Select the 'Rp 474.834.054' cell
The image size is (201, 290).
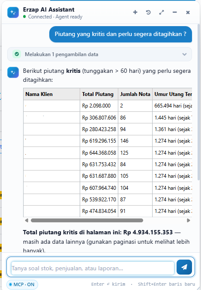click(x=99, y=211)
